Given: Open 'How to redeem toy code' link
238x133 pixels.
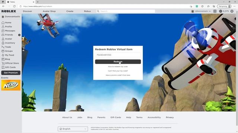Looking at the screenshot, I should click(x=118, y=66).
